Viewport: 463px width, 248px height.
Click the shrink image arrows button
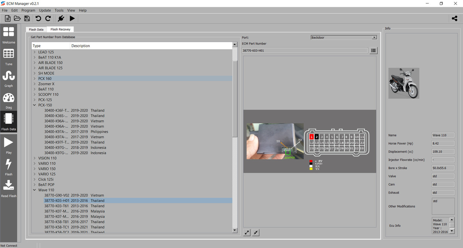(x=256, y=232)
